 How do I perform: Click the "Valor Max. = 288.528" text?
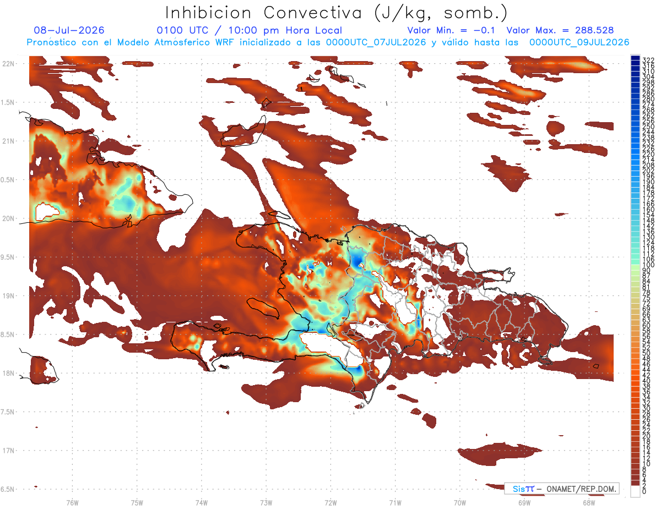click(560, 31)
